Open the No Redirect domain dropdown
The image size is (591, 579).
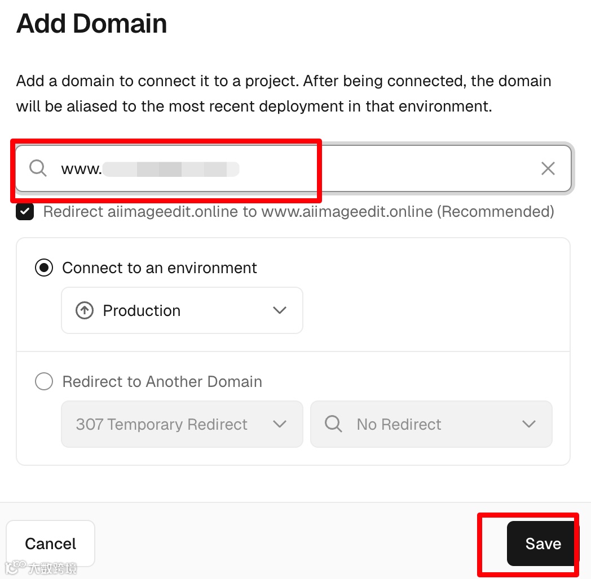point(431,424)
